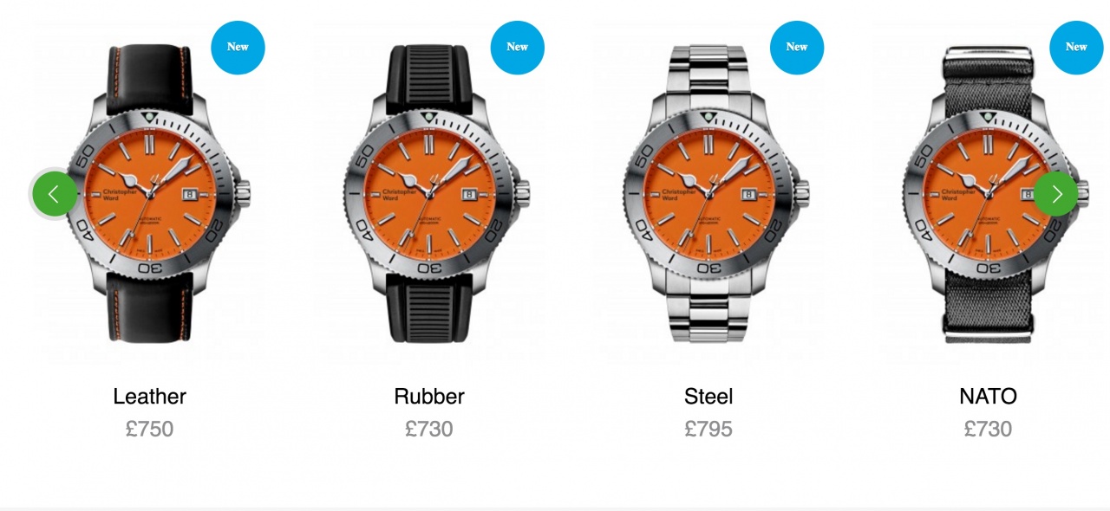Screen dimensions: 1110x511
Task: Click the New badge on Steel watch
Action: [x=797, y=47]
